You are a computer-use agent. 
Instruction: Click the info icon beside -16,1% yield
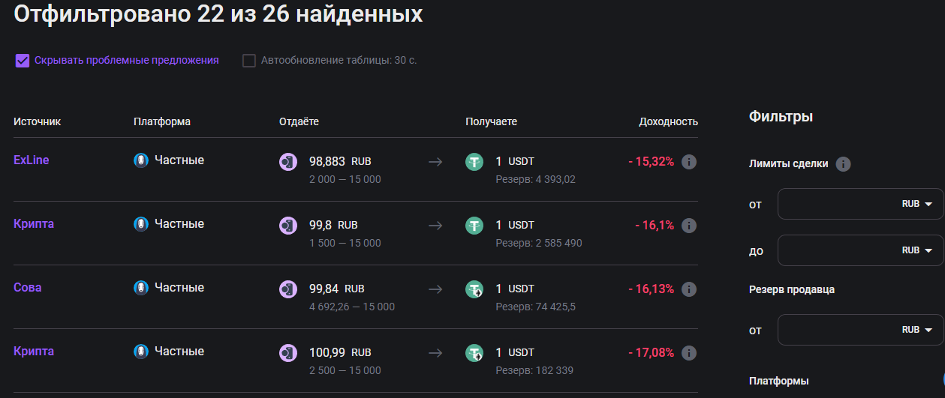(689, 226)
